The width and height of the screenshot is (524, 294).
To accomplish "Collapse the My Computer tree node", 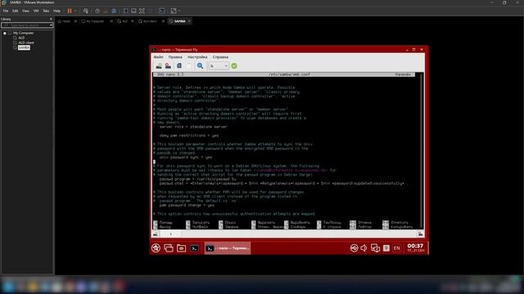I will [5, 33].
